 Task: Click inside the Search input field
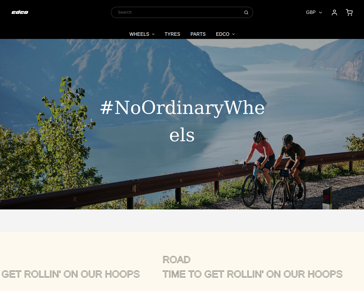point(179,13)
